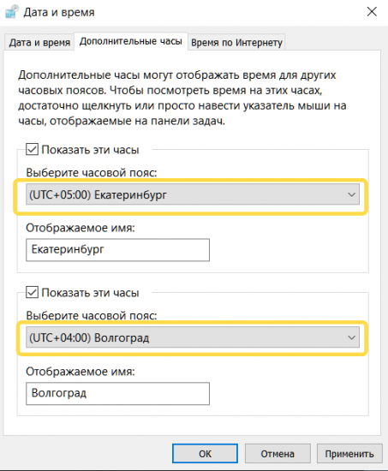Image resolution: width=388 pixels, height=471 pixels.
Task: Click the Показать эти часы label for Екатеринбург clock
Action: [90, 150]
